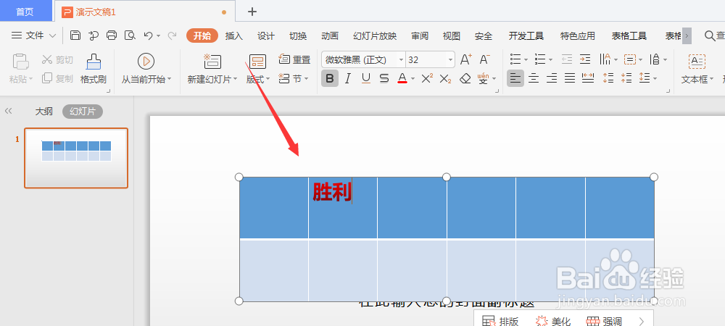Click the font color A swatch

click(402, 78)
